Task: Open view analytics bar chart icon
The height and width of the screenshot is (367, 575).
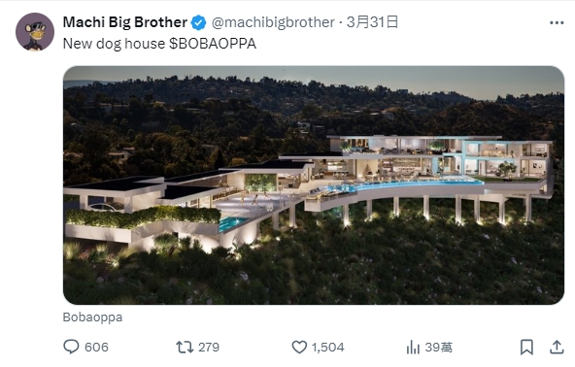Action: pos(413,347)
